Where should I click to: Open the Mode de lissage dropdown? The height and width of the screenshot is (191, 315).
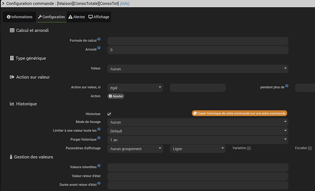pyautogui.click(x=198, y=122)
